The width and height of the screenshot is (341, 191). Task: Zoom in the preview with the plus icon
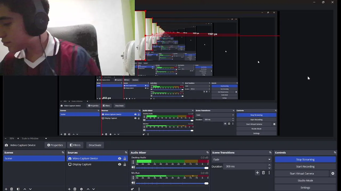18,138
